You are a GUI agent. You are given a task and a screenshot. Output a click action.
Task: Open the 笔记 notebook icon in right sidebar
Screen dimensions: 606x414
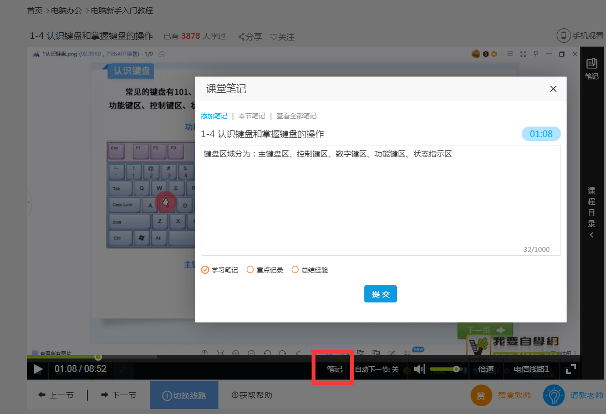(592, 64)
